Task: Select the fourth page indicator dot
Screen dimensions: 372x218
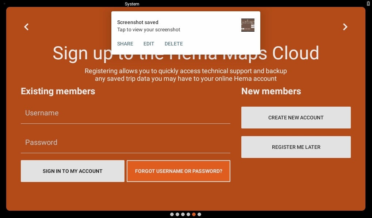Action: point(188,214)
